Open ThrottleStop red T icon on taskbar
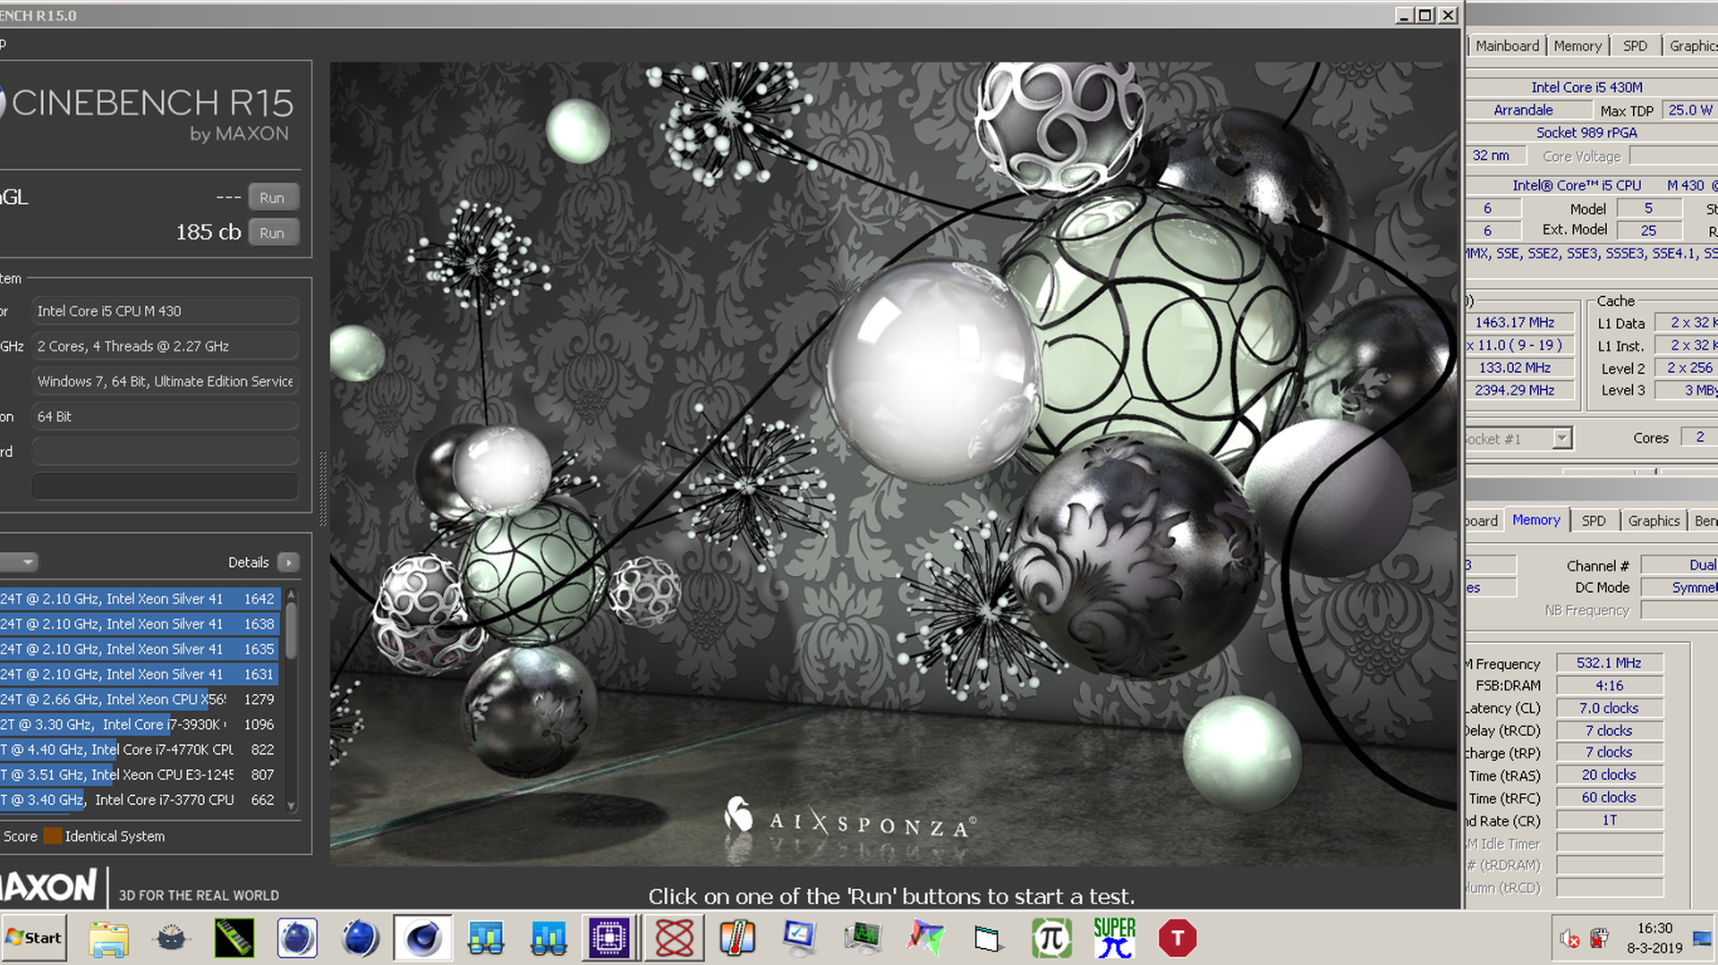 click(1178, 939)
